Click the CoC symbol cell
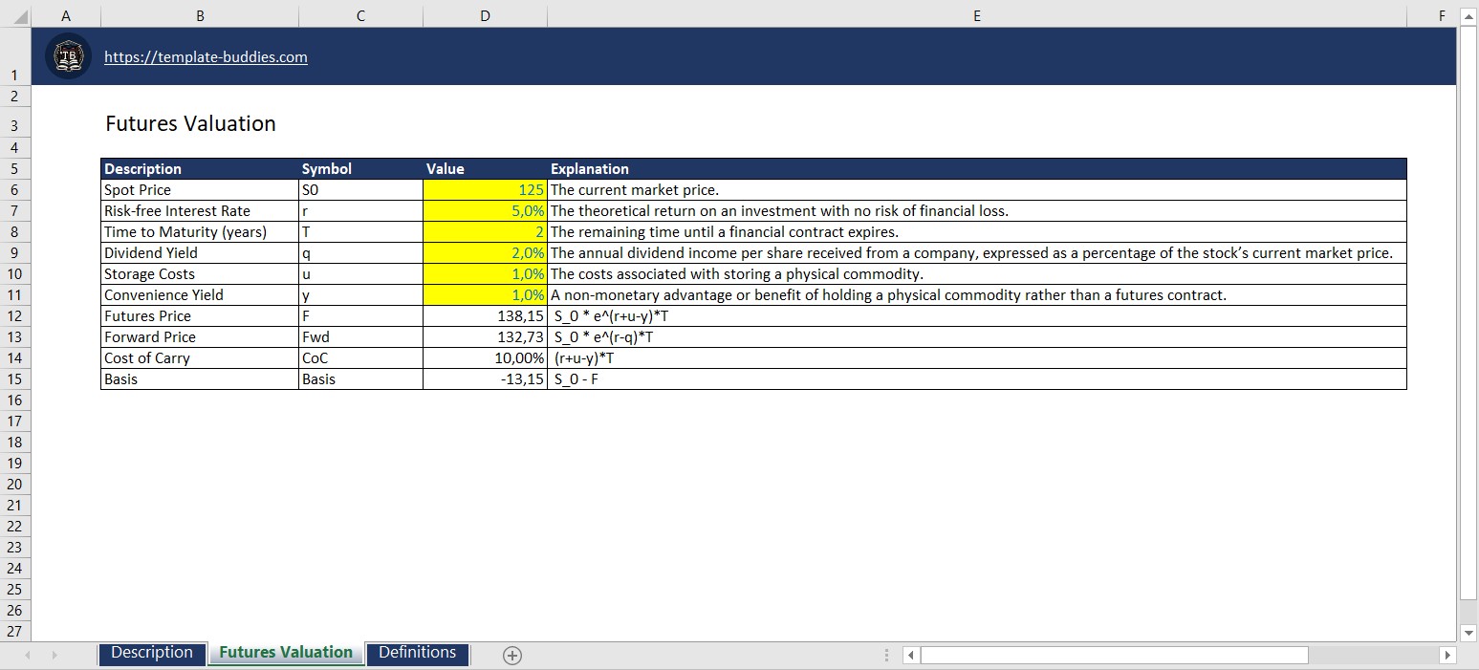 click(x=360, y=358)
